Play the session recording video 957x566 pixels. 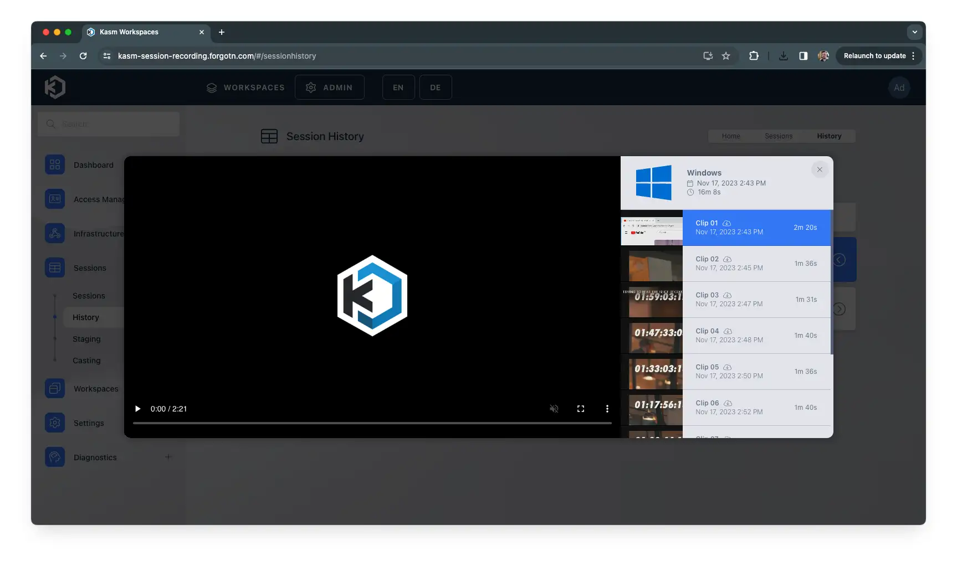click(137, 409)
